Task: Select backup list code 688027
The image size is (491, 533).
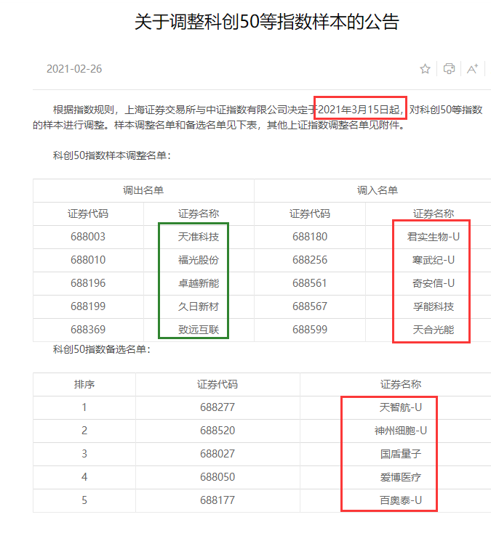Action: coord(217,454)
